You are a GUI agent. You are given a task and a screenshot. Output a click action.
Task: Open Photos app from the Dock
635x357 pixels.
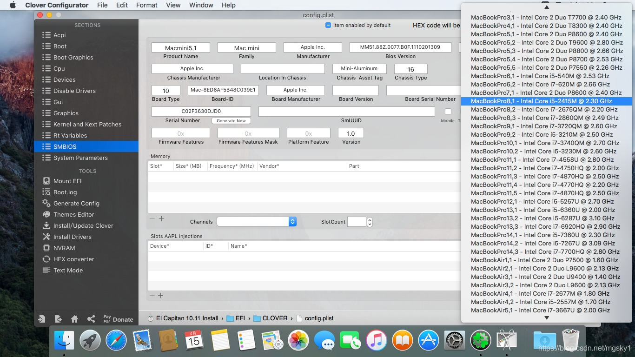click(298, 341)
